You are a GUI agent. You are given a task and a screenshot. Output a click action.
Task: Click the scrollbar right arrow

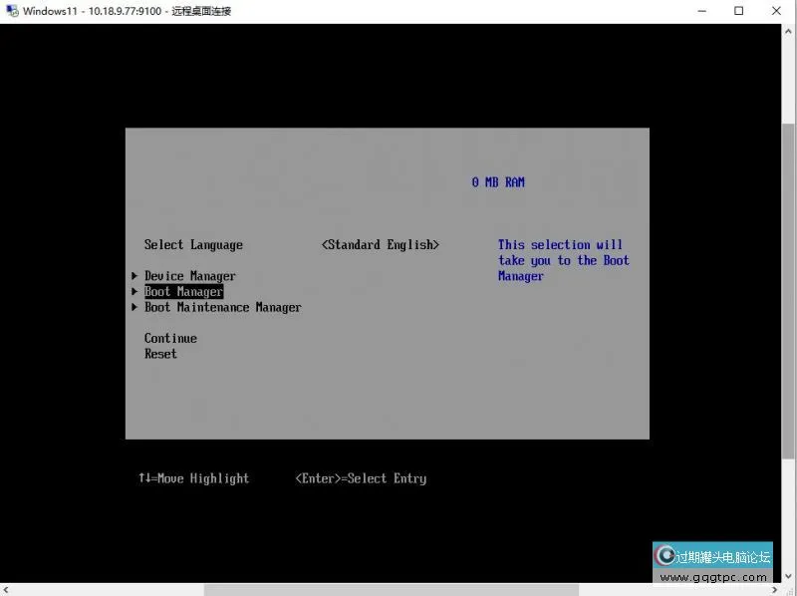[775, 589]
